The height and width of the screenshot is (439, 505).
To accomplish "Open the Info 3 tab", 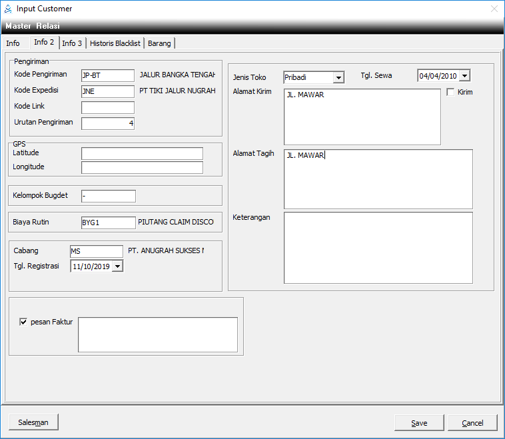I will click(x=72, y=43).
